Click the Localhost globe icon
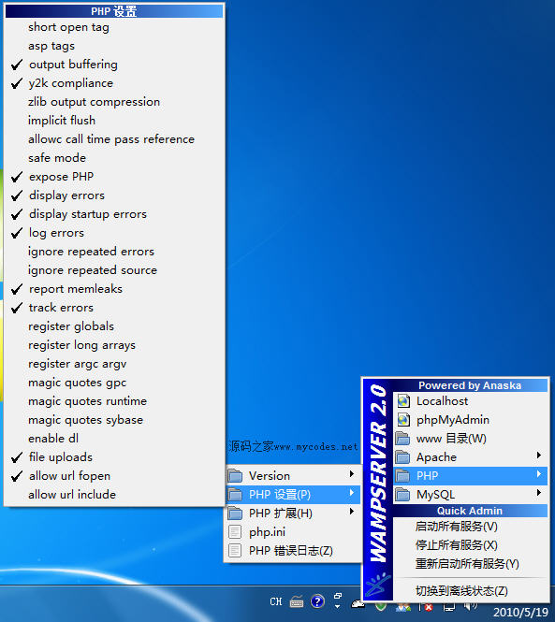This screenshot has height=622, width=555. point(403,401)
